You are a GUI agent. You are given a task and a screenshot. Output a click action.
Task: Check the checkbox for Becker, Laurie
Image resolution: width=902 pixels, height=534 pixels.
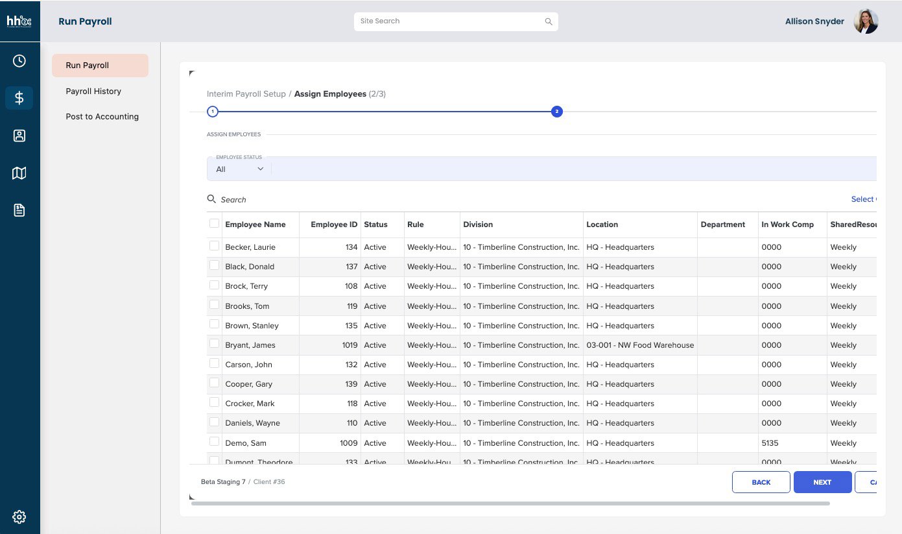(x=214, y=245)
